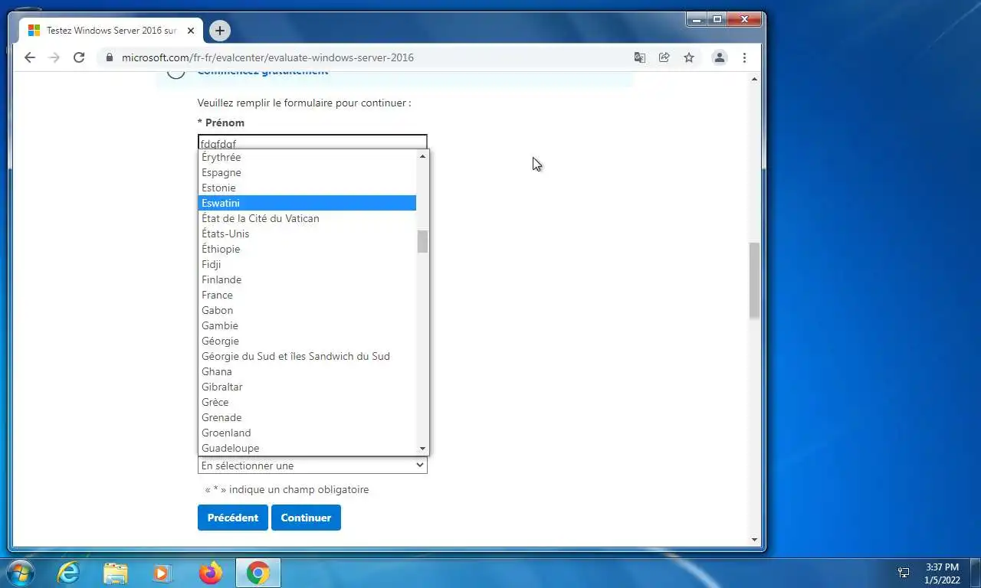
Task: Select Guadeloupe at the list bottom
Action: pos(307,448)
